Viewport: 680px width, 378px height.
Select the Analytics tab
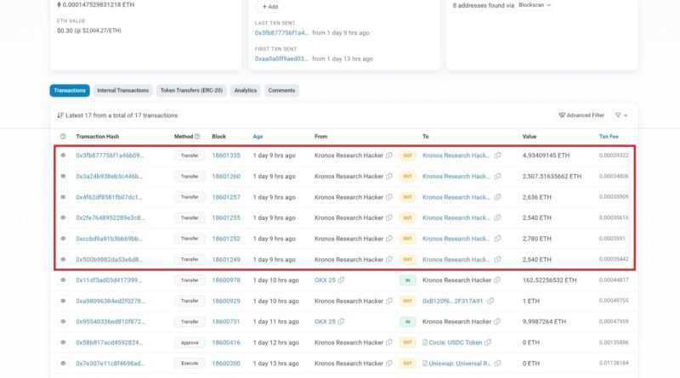(245, 90)
